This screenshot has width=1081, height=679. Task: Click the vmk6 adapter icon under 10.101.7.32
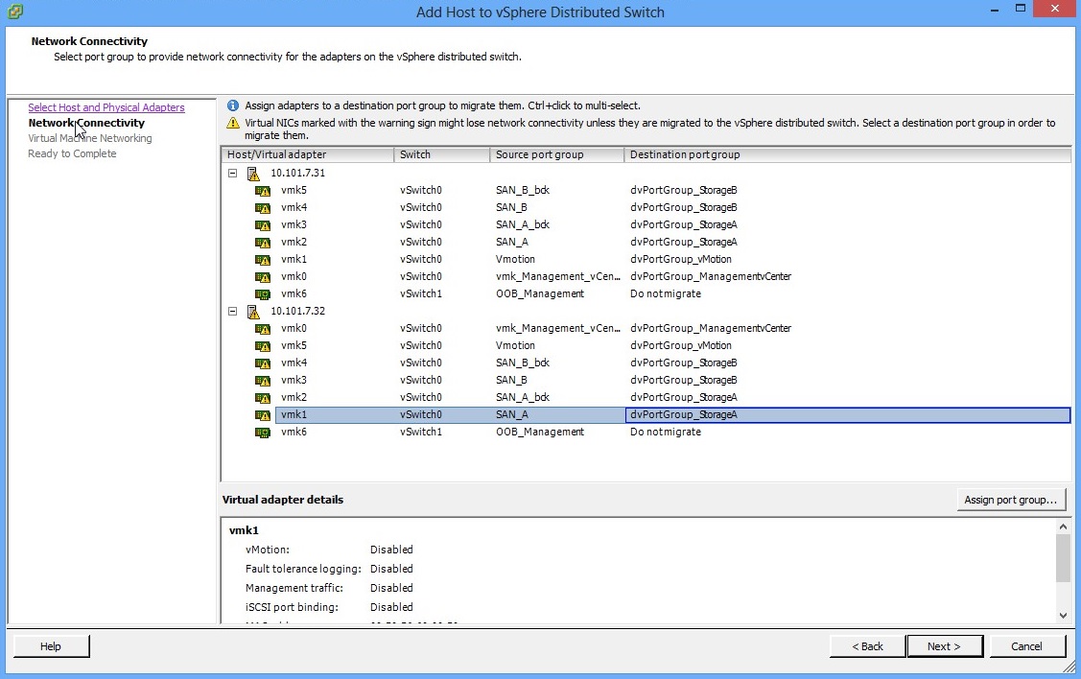pos(262,433)
